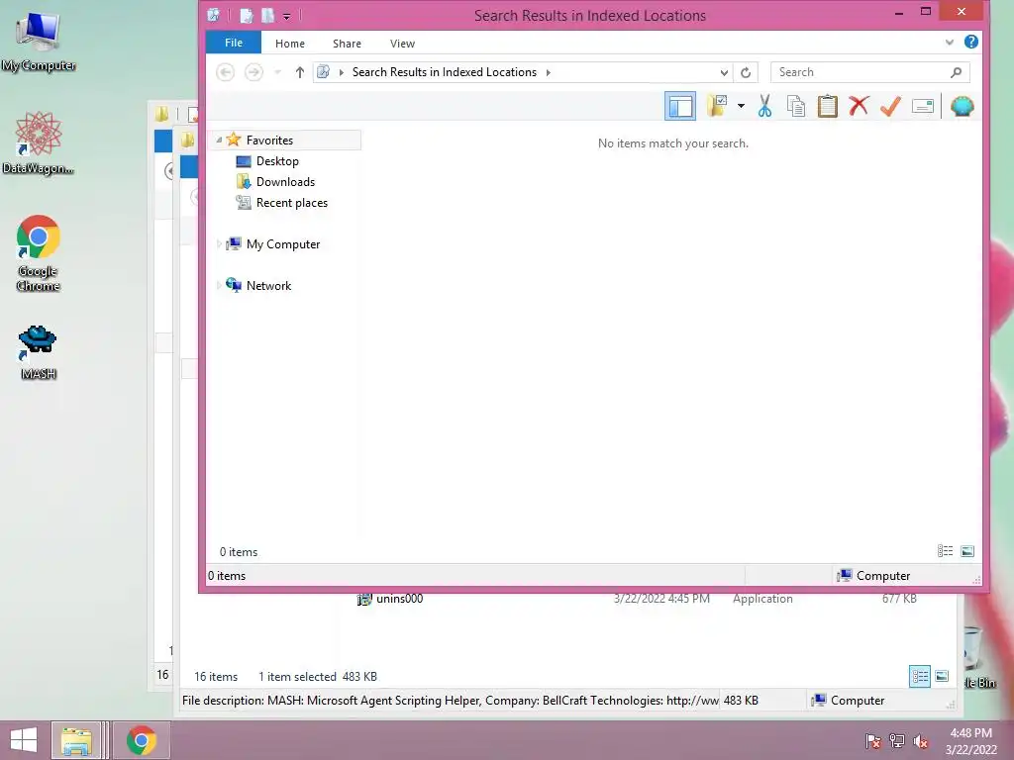This screenshot has height=760, width=1014.
Task: Open My Computer desktop icon
Action: pos(39,41)
